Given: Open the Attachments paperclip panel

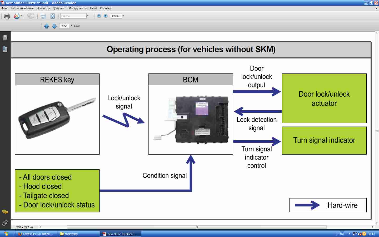Looking at the screenshot, I should [x=5, y=223].
